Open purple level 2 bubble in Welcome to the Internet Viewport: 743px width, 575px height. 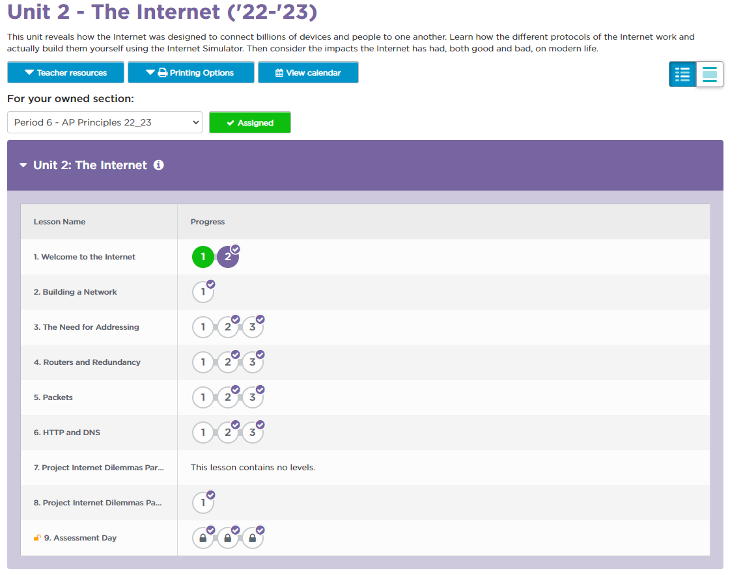pyautogui.click(x=228, y=257)
